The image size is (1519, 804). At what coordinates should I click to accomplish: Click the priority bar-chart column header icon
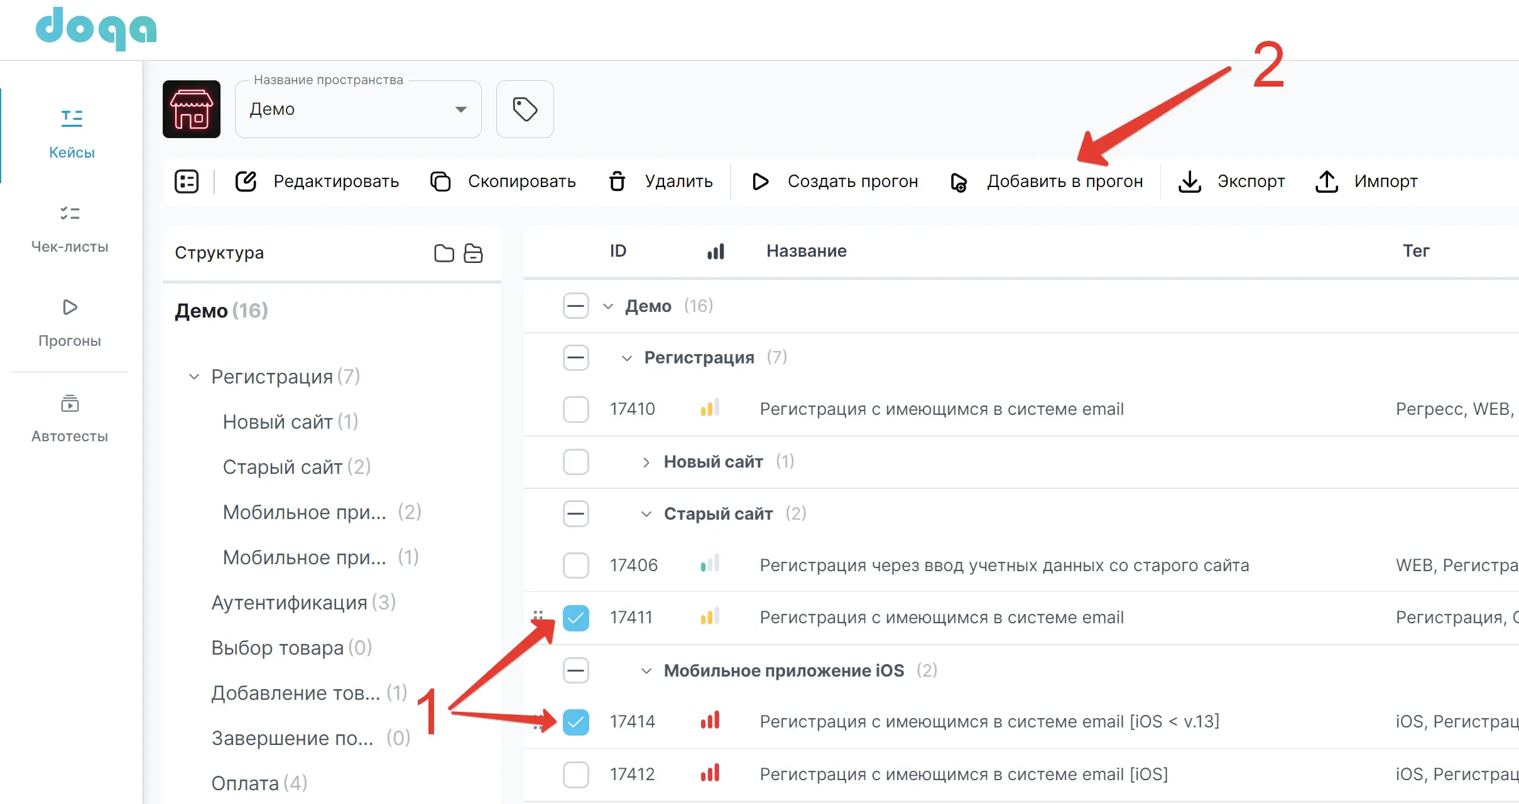(716, 251)
